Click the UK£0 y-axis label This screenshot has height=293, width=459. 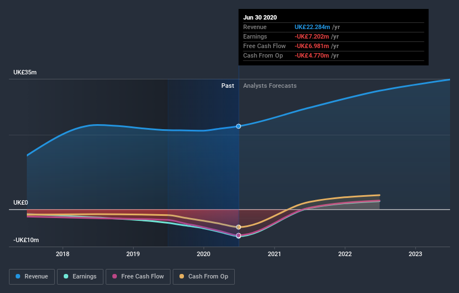[21, 202]
